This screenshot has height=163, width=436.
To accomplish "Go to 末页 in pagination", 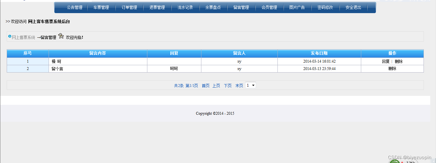I will pos(239,86).
